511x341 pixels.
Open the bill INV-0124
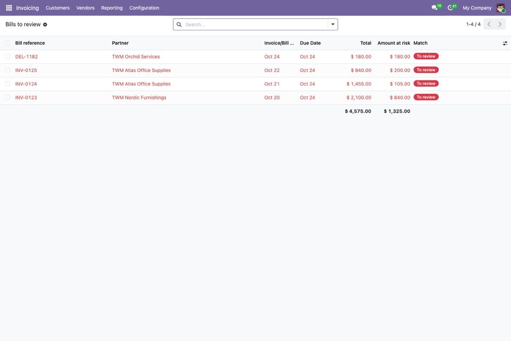(26, 84)
